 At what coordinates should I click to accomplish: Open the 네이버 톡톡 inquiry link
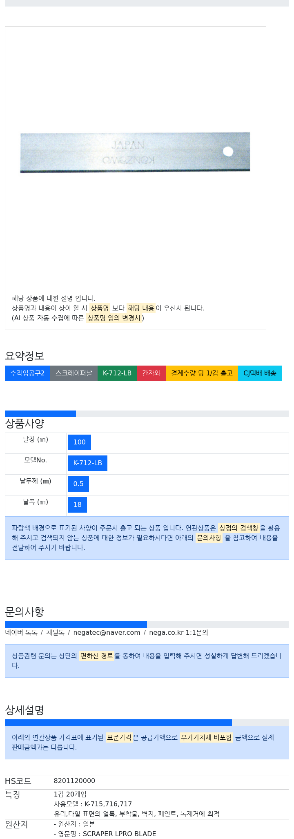(x=21, y=633)
